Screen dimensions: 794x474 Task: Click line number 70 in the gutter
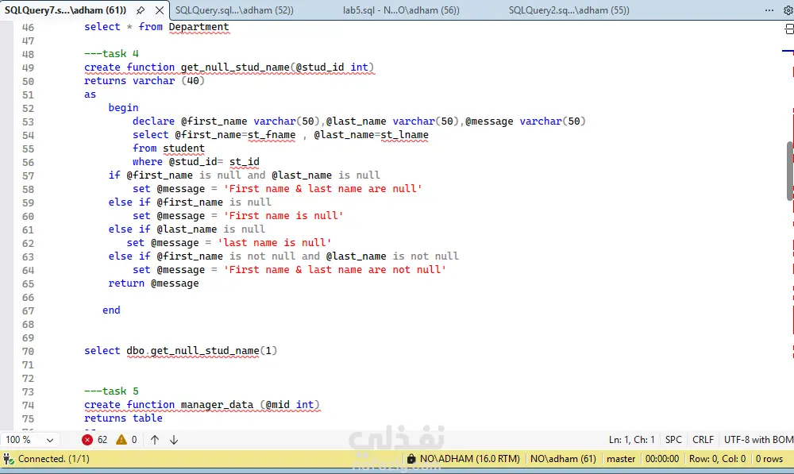28,352
